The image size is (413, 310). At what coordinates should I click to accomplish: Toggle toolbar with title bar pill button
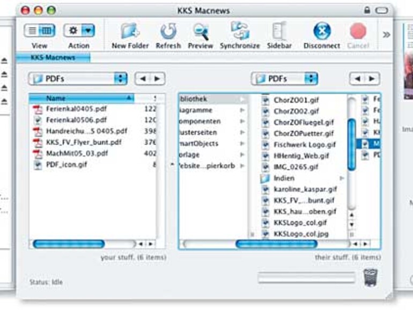pos(381,11)
